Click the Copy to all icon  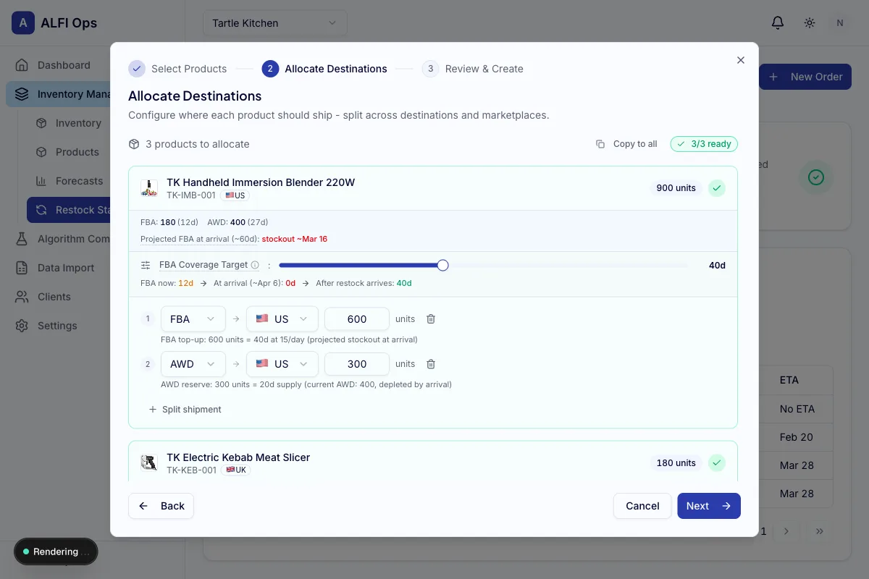point(601,144)
